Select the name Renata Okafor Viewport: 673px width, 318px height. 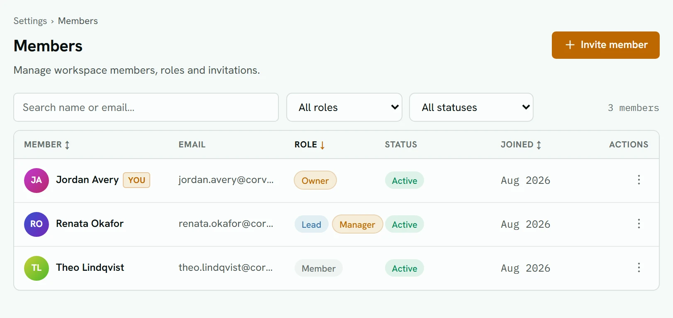90,224
